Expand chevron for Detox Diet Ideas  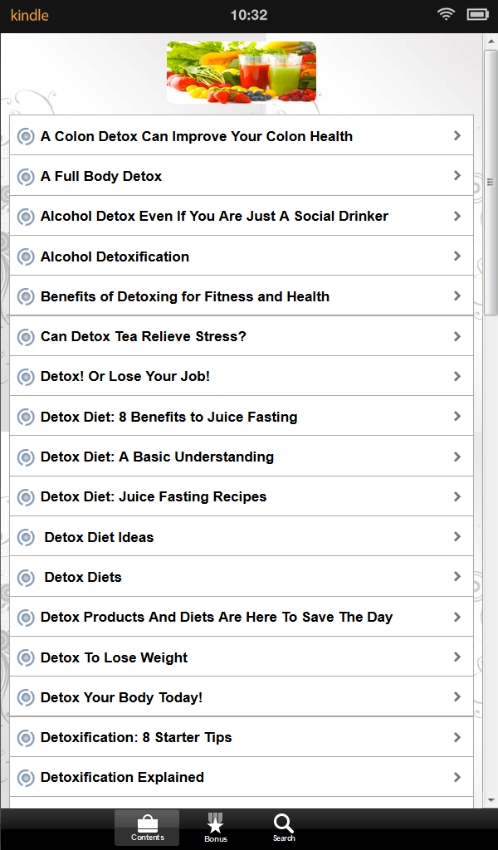[456, 536]
